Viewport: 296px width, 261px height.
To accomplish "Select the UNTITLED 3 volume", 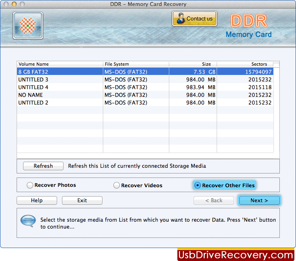I will tap(145, 79).
